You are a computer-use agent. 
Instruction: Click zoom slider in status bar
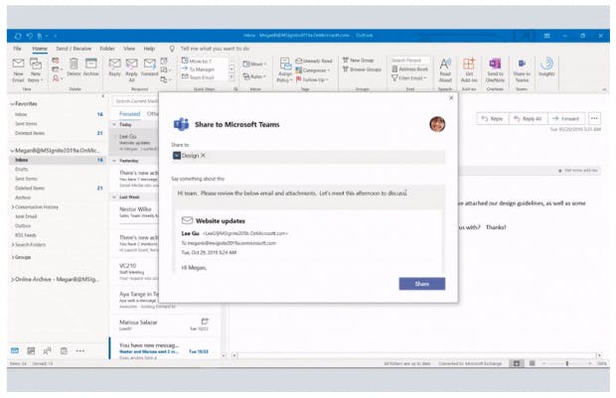click(567, 363)
